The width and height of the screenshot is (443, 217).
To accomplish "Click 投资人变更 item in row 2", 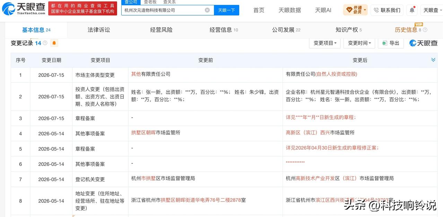I will pos(100,97).
